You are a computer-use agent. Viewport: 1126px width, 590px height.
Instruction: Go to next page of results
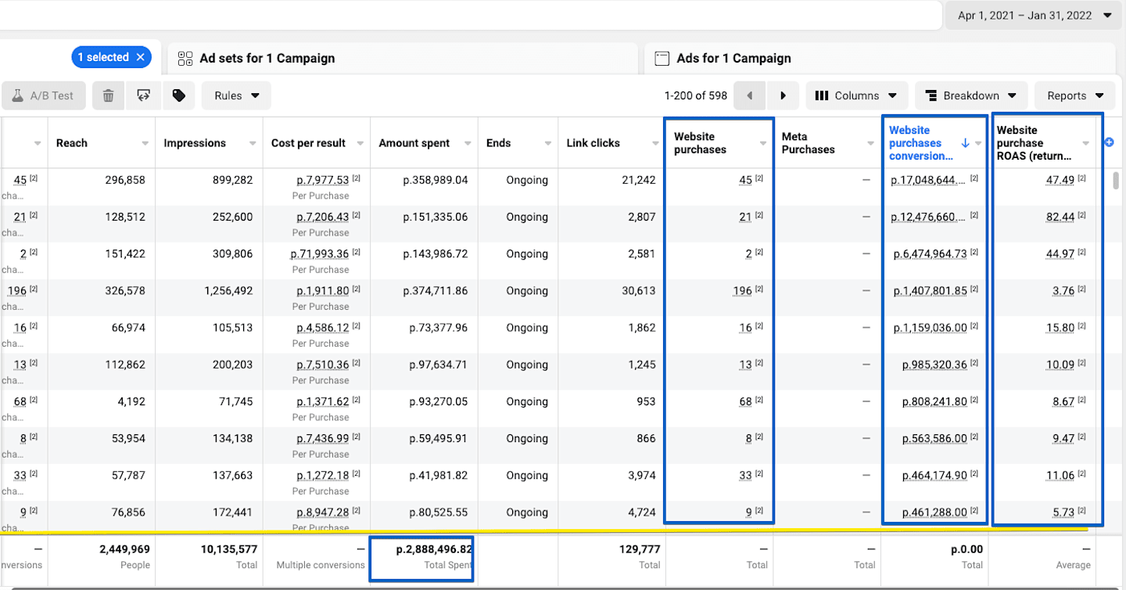pyautogui.click(x=783, y=95)
